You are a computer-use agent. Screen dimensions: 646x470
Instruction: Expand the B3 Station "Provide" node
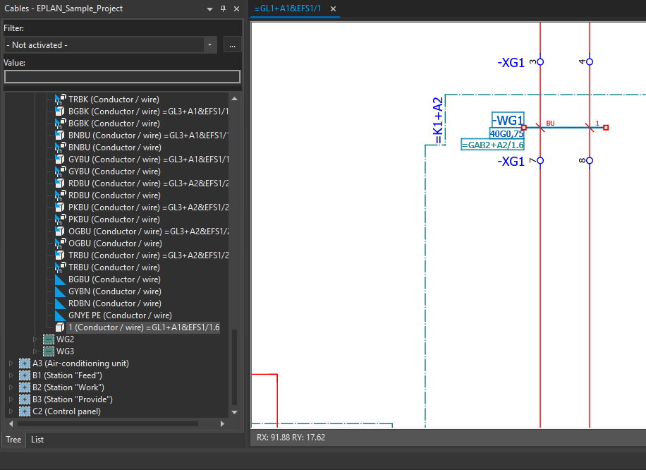(11, 399)
